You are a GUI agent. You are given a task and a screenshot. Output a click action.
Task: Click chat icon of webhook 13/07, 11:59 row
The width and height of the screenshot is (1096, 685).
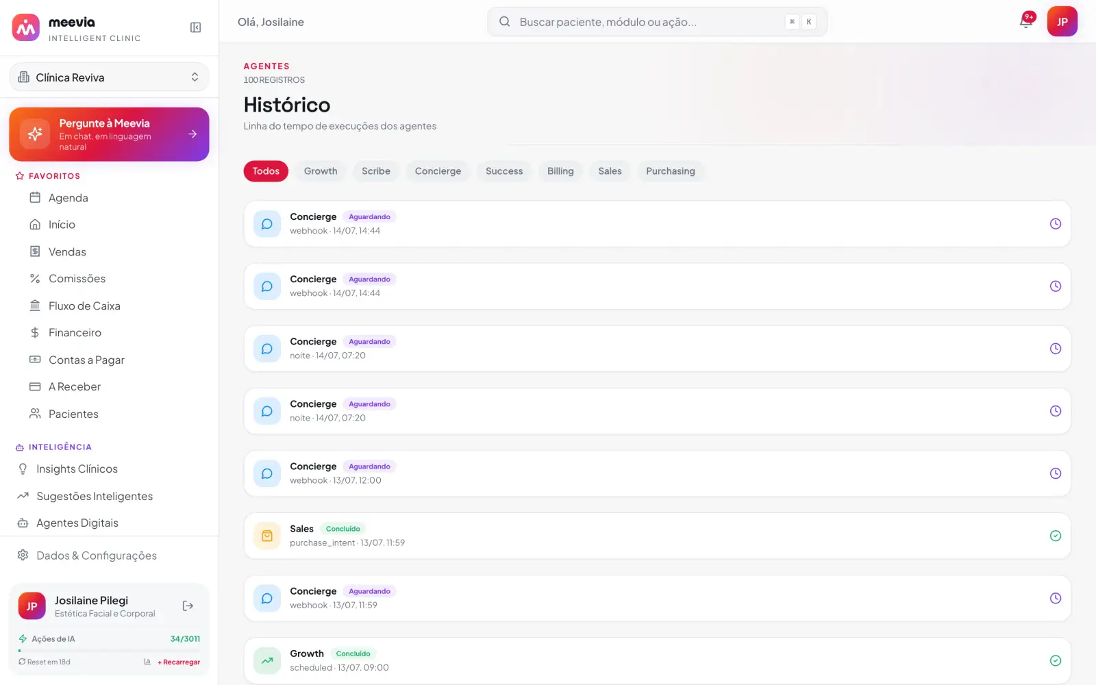[267, 598]
